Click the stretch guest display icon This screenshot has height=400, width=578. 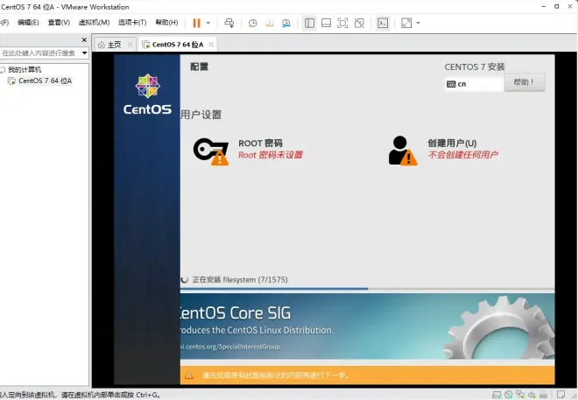point(406,24)
